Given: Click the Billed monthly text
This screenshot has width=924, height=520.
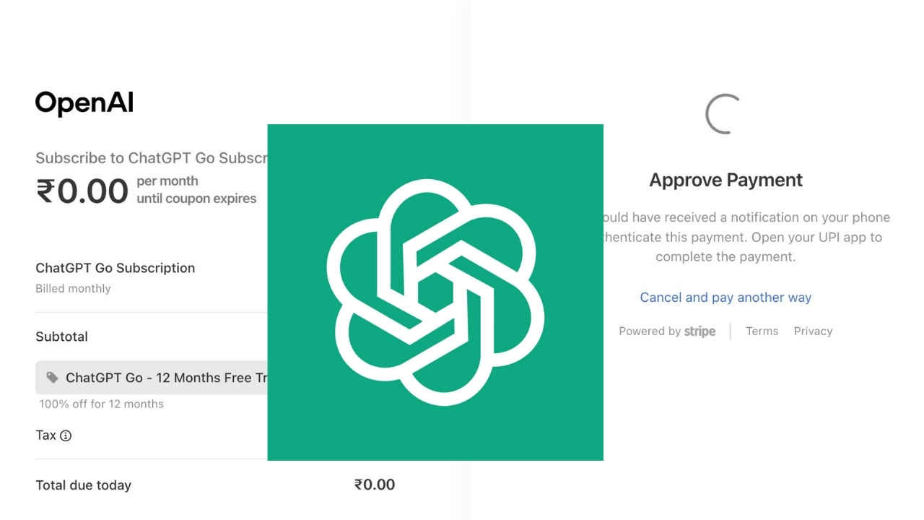Looking at the screenshot, I should [x=73, y=288].
